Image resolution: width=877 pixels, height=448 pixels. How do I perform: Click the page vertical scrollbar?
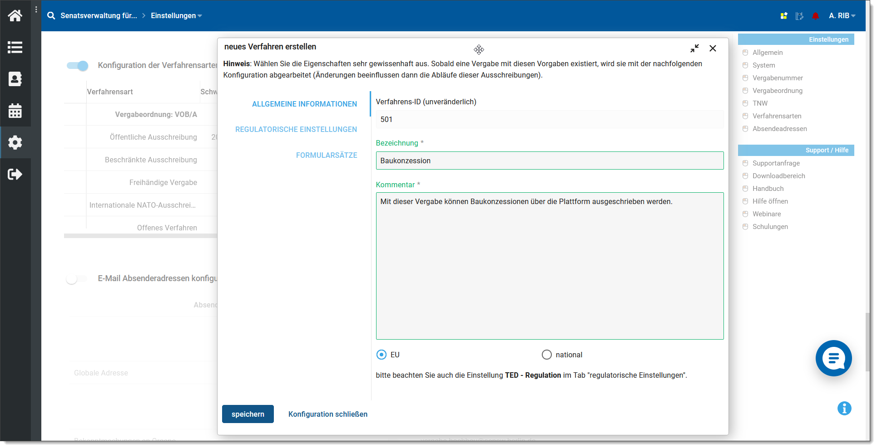tap(868, 342)
